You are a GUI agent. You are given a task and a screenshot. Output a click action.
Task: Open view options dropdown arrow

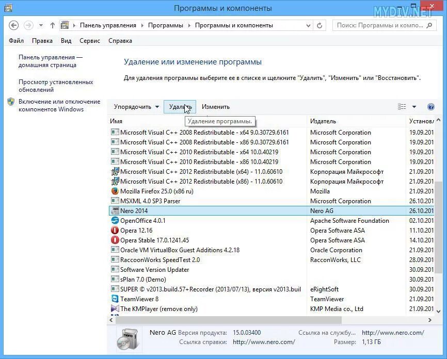click(x=414, y=107)
